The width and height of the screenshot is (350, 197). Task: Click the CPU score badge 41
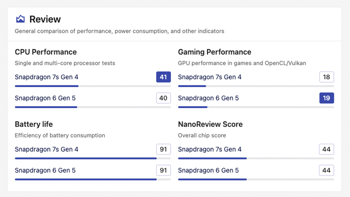(163, 77)
